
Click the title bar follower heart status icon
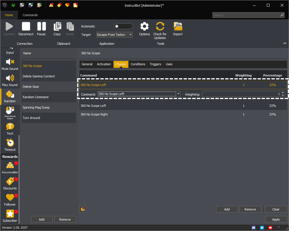(x=67, y=5)
